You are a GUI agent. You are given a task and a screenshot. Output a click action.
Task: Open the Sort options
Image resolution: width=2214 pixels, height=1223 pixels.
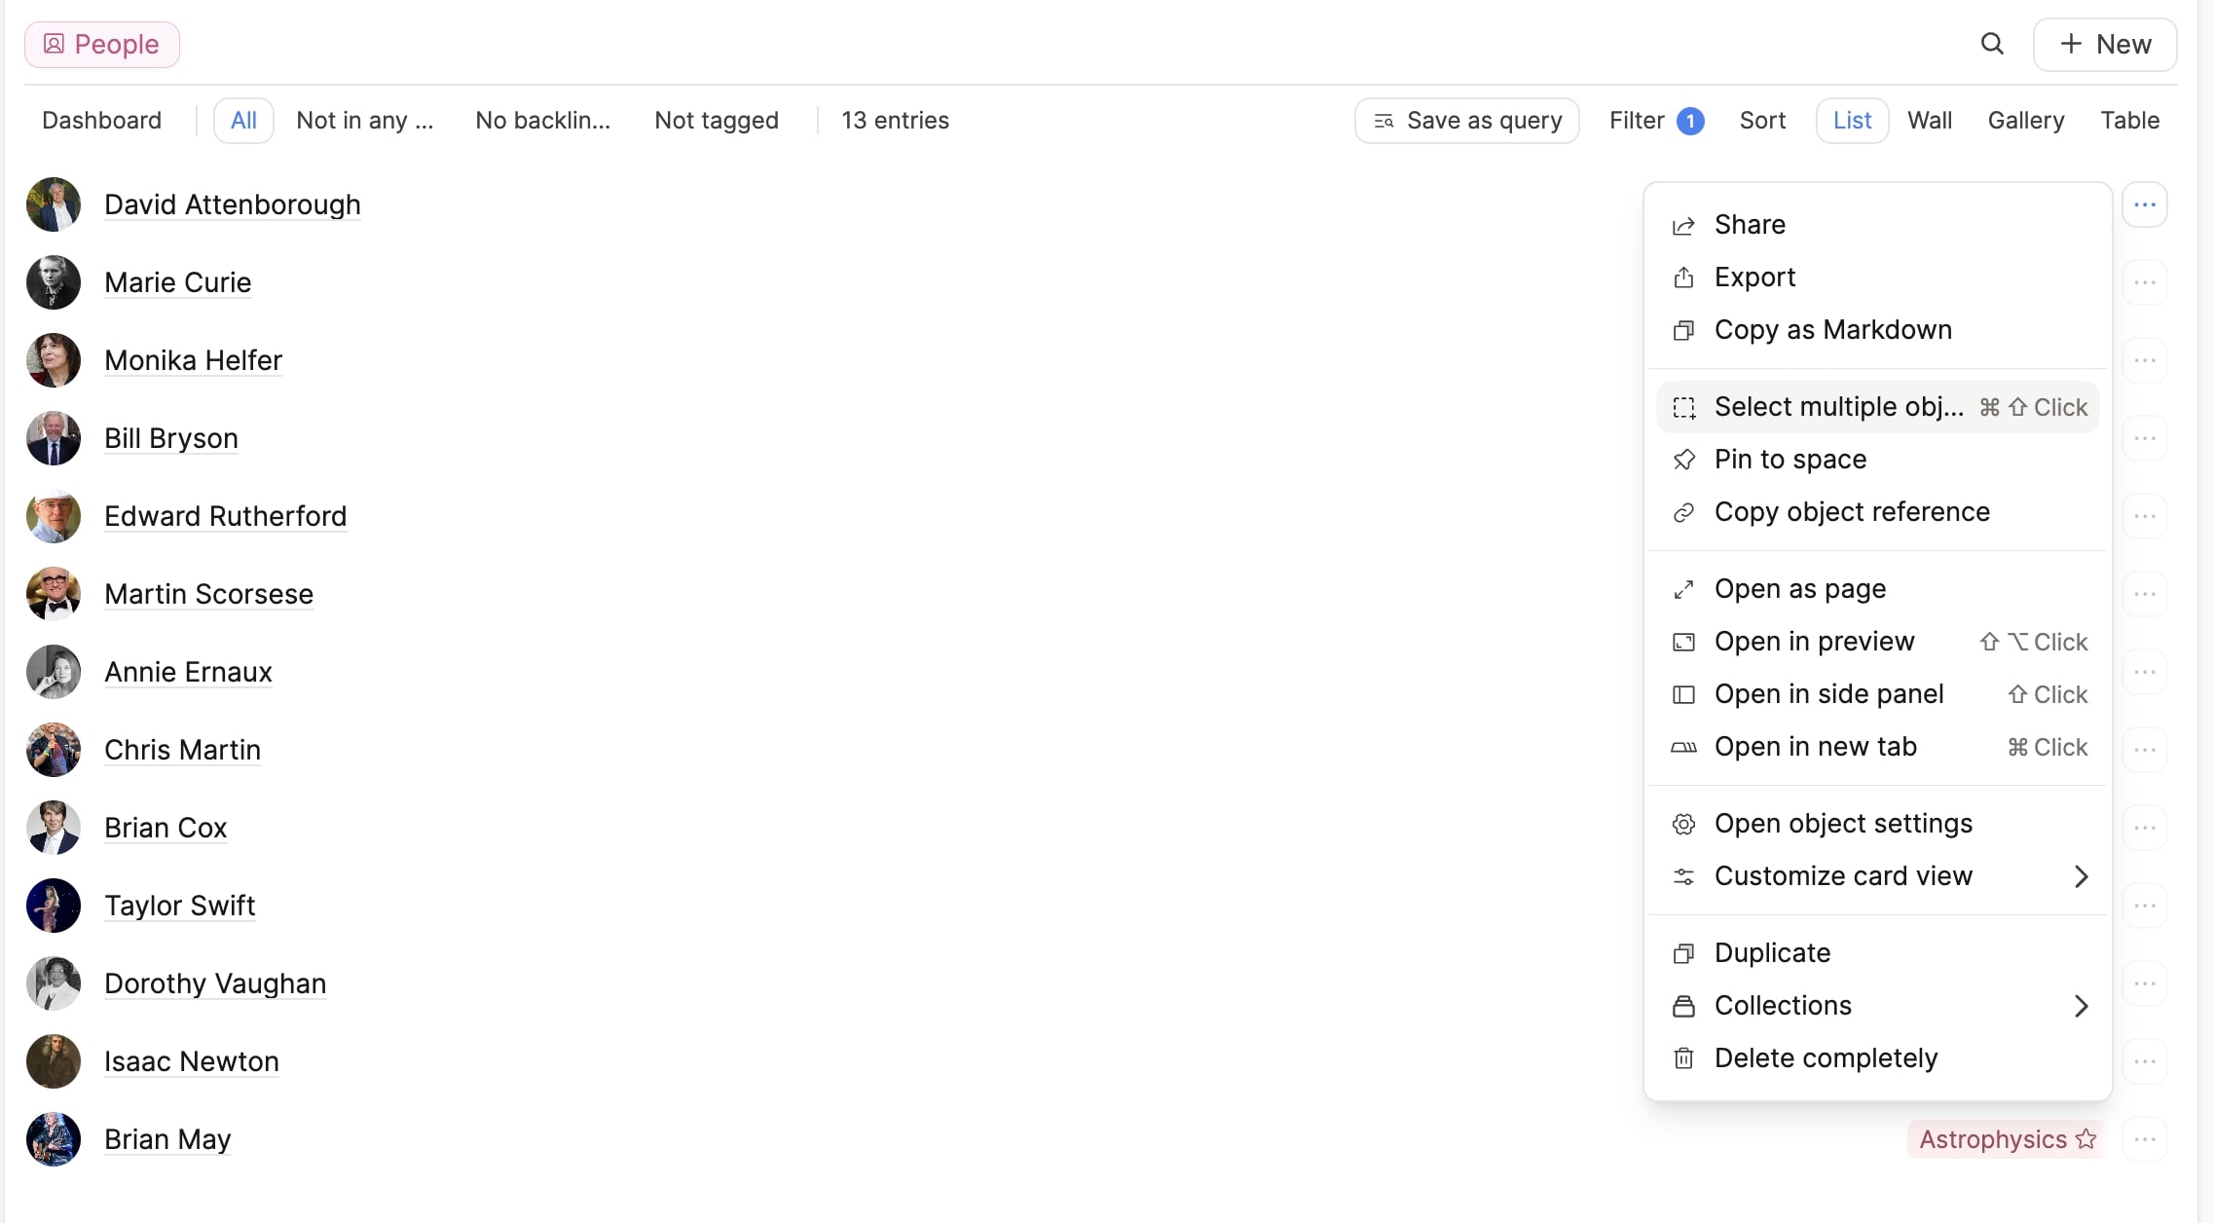[x=1762, y=121]
